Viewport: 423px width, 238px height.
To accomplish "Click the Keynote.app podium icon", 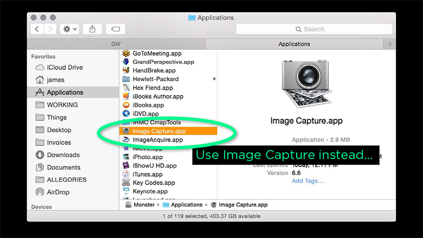I will point(126,191).
